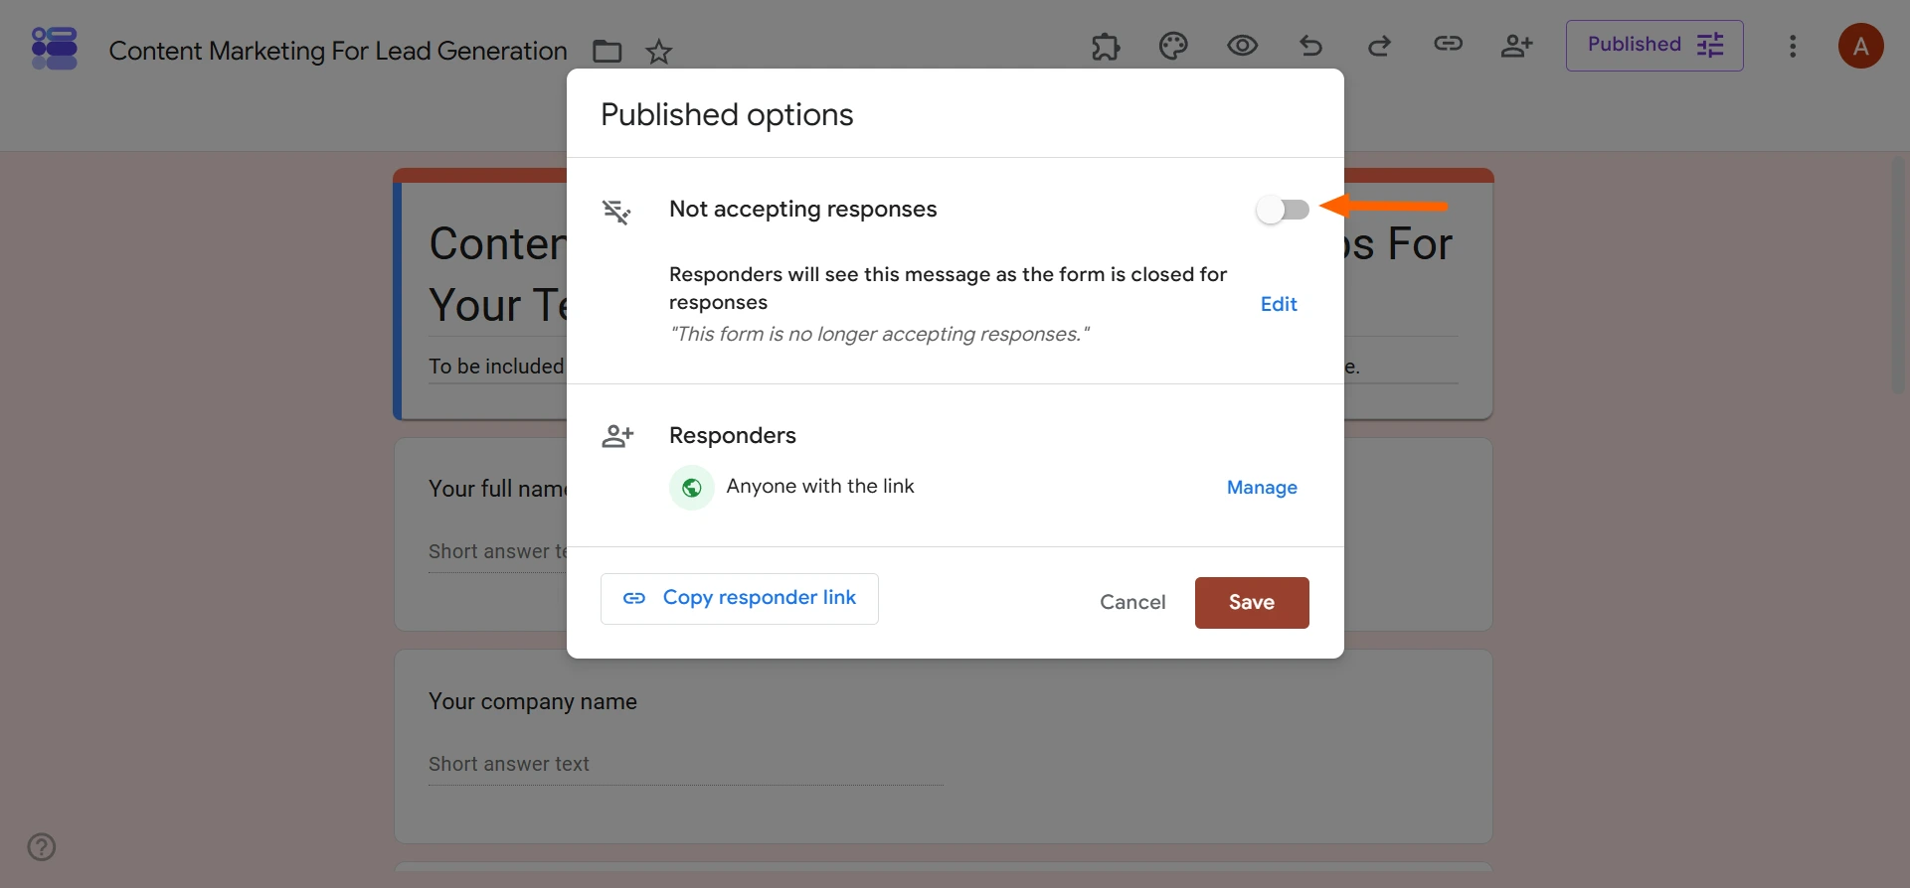Click the Responders person-add icon
1910x888 pixels.
[x=617, y=436]
